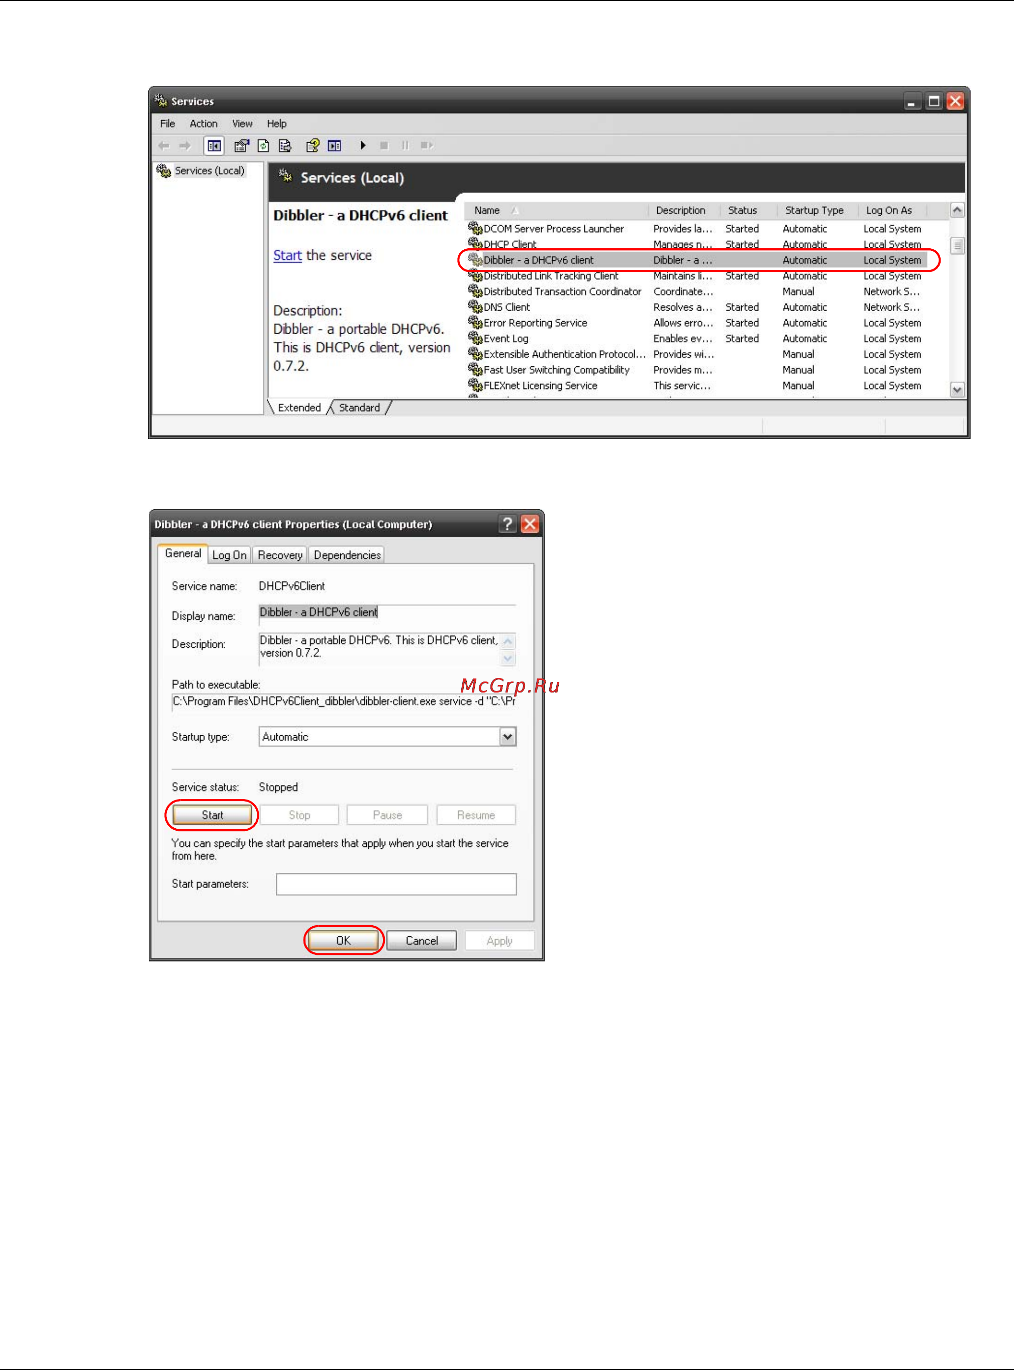Click the FLEXnet Licensing Service gear icon
Screen dimensions: 1014x1370
[x=475, y=385]
